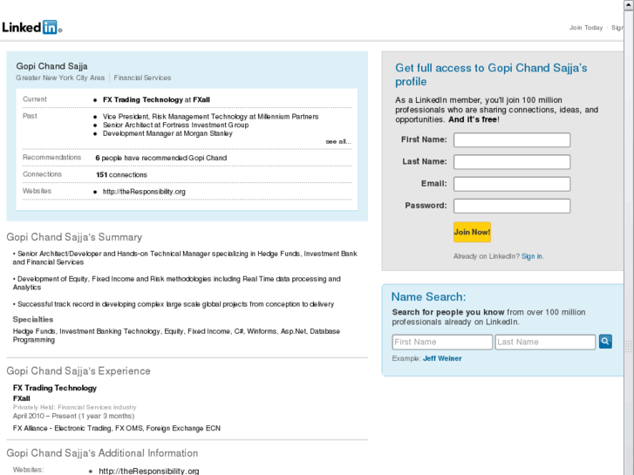
Task: Click '6 people have recommended Gopi Chand'
Action: coord(161,158)
